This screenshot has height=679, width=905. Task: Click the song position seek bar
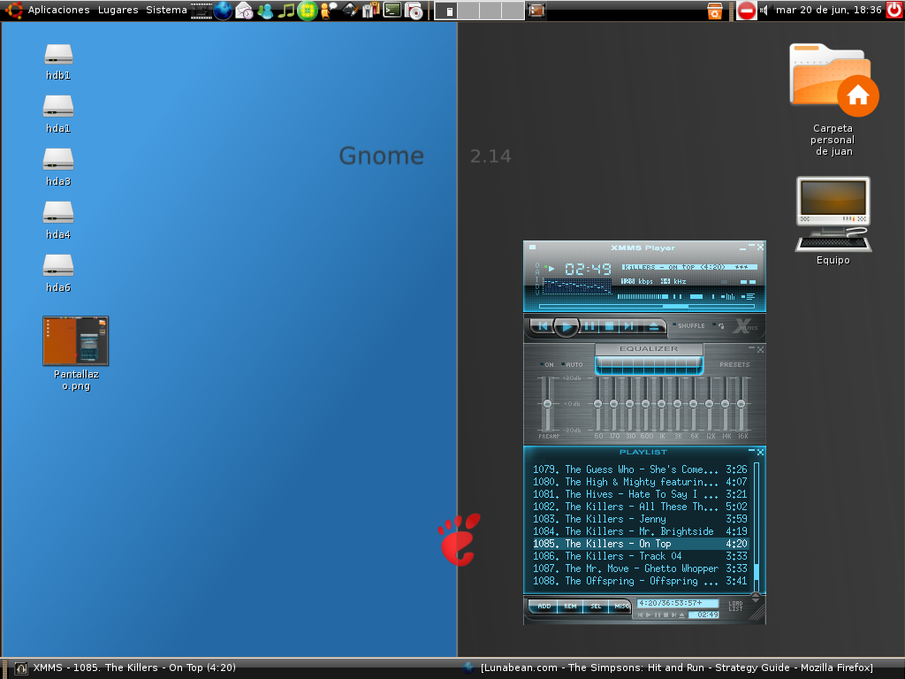[646, 306]
